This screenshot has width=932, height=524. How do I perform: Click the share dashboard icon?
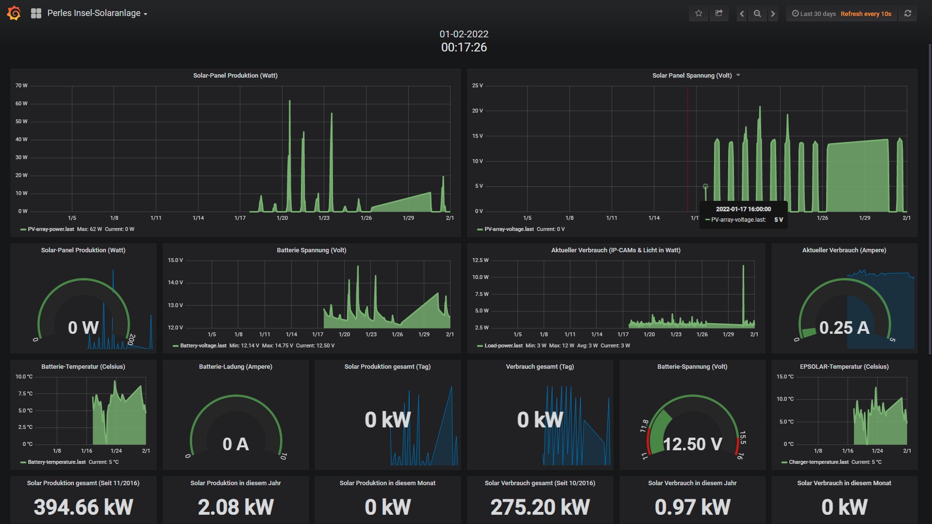click(x=719, y=14)
